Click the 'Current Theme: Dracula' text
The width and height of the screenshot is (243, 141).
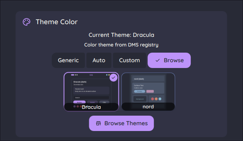(x=121, y=35)
